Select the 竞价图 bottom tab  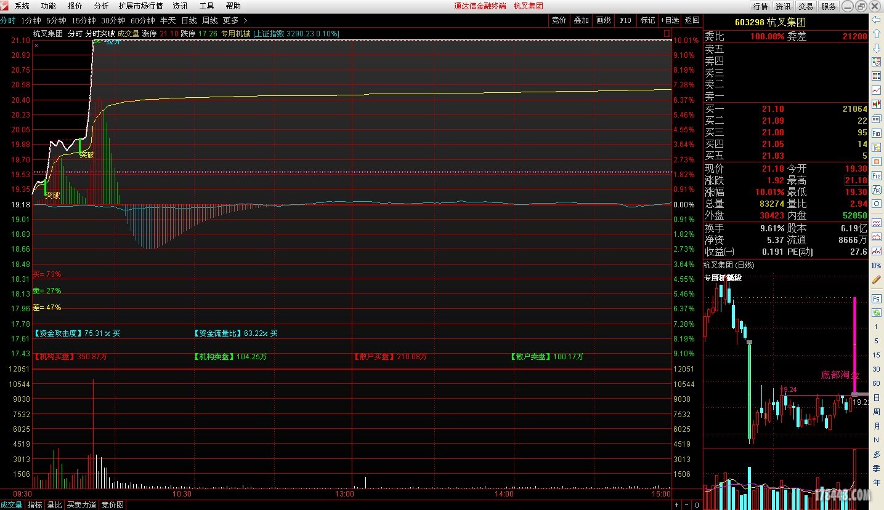click(112, 505)
